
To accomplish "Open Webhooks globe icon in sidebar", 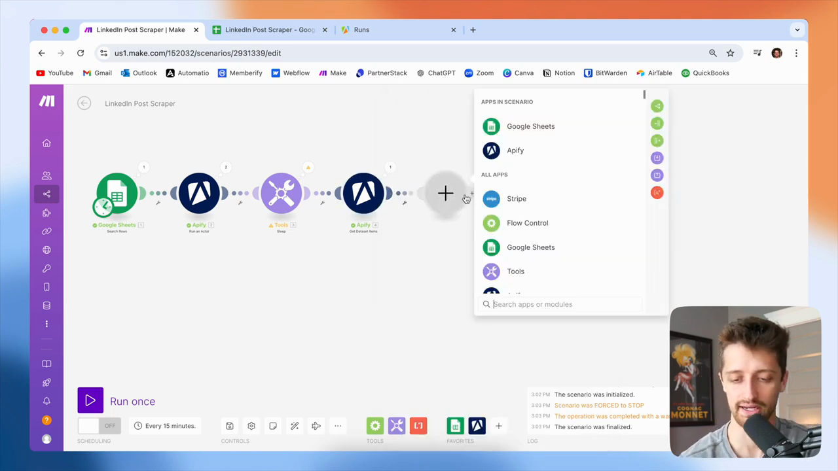I will pyautogui.click(x=46, y=250).
